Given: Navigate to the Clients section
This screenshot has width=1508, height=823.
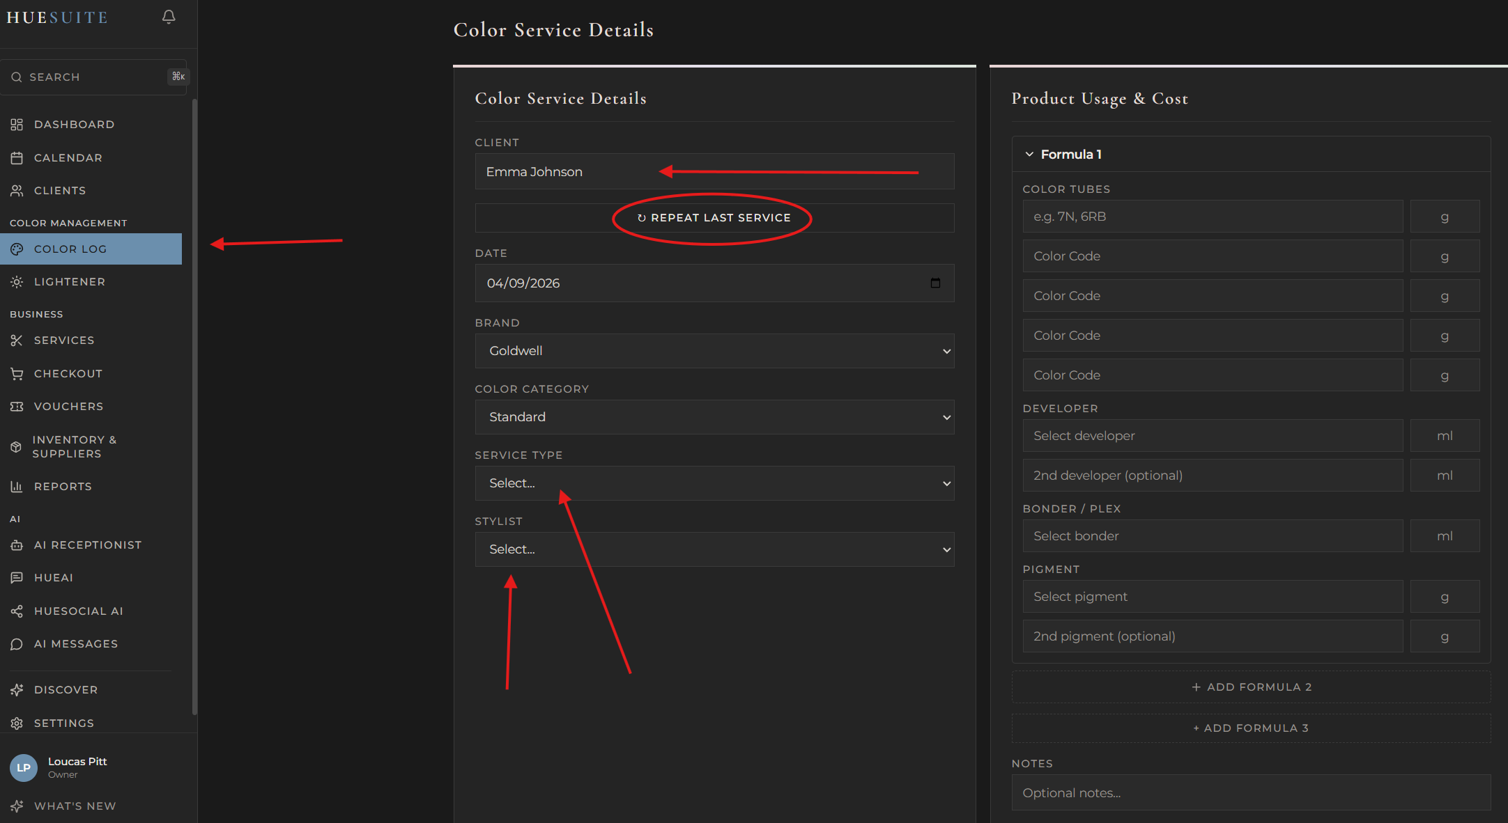Looking at the screenshot, I should [x=59, y=190].
